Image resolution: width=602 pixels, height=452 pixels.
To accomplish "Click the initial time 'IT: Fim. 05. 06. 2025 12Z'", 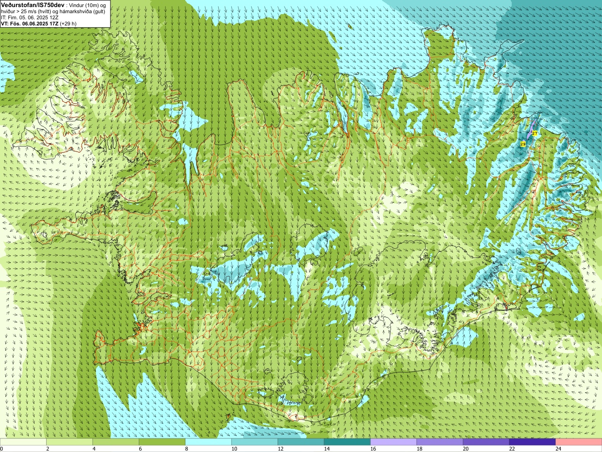I will coord(30,17).
